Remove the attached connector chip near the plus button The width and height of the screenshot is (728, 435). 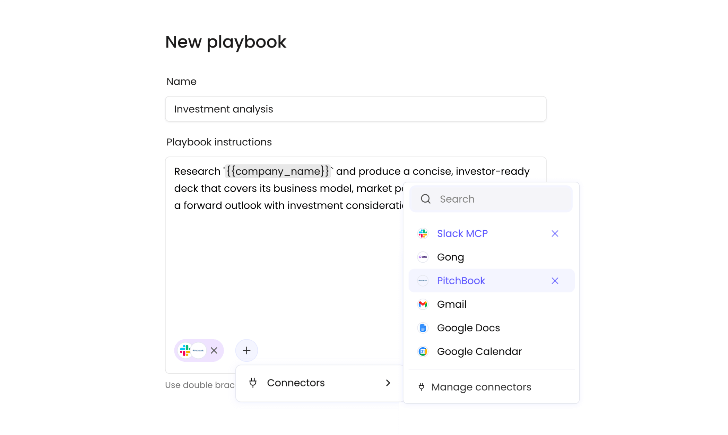(x=214, y=350)
